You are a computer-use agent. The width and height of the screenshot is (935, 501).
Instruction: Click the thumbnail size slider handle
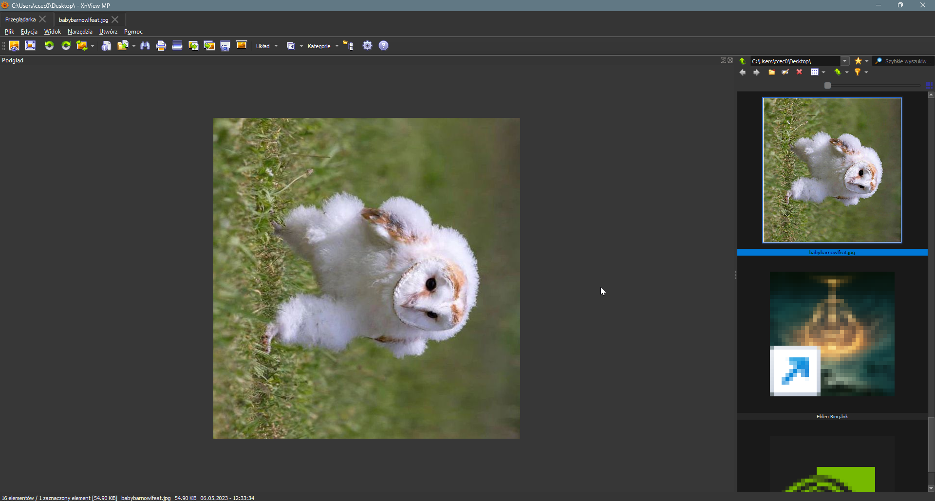pos(827,86)
